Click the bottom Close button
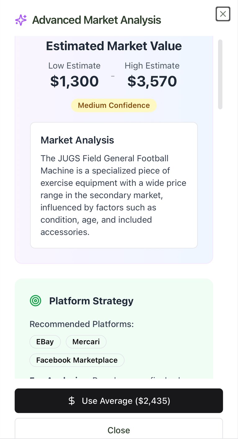Screen dimensions: 238x439 click(x=119, y=430)
